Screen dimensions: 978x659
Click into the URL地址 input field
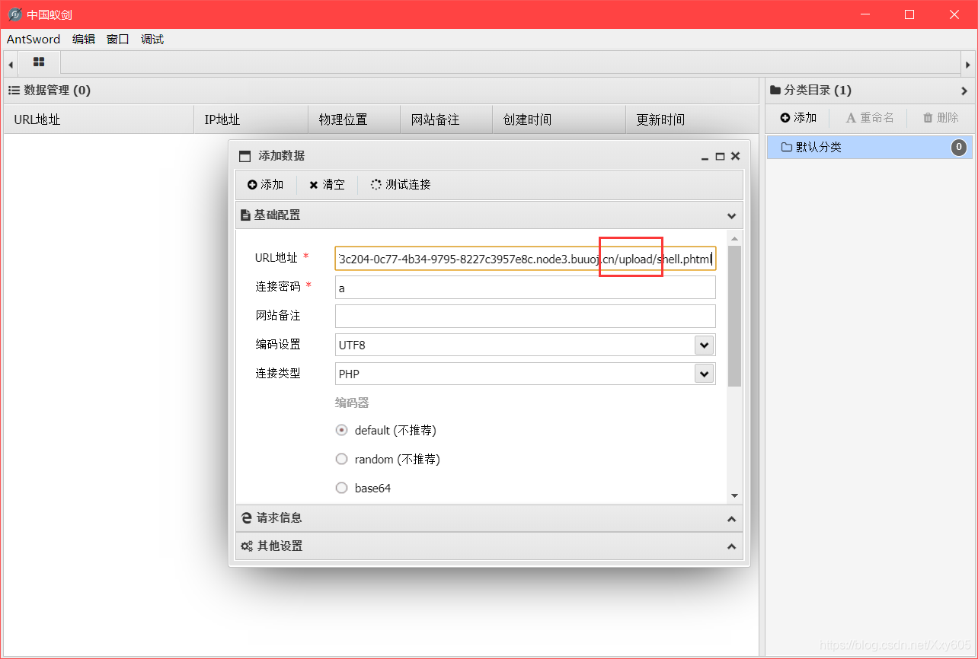[x=526, y=259]
